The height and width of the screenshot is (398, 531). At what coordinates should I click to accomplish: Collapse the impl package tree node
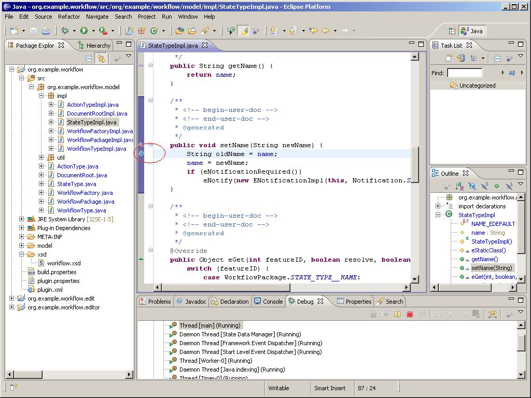[41, 96]
